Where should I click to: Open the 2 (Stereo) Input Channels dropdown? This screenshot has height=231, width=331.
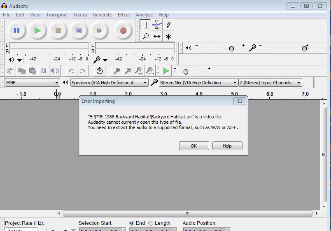coord(270,83)
